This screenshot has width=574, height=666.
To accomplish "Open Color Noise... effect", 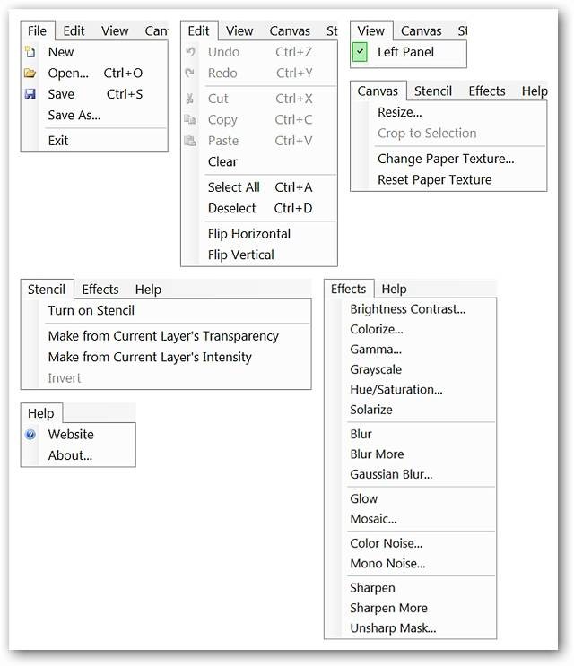I will pos(387,543).
